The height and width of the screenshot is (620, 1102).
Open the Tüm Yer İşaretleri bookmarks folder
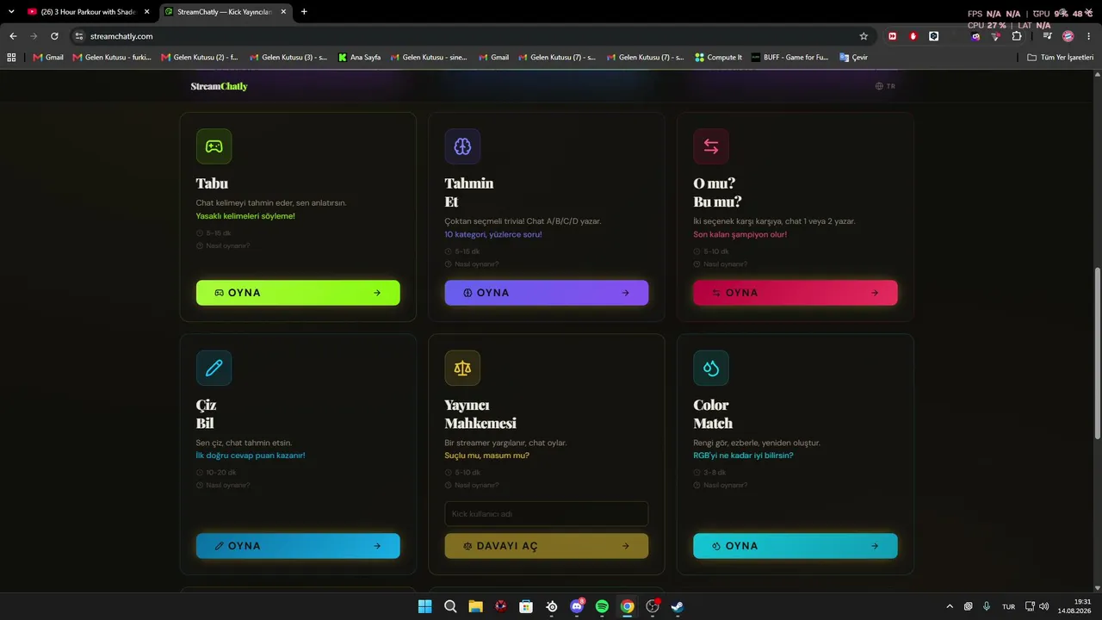click(1061, 58)
